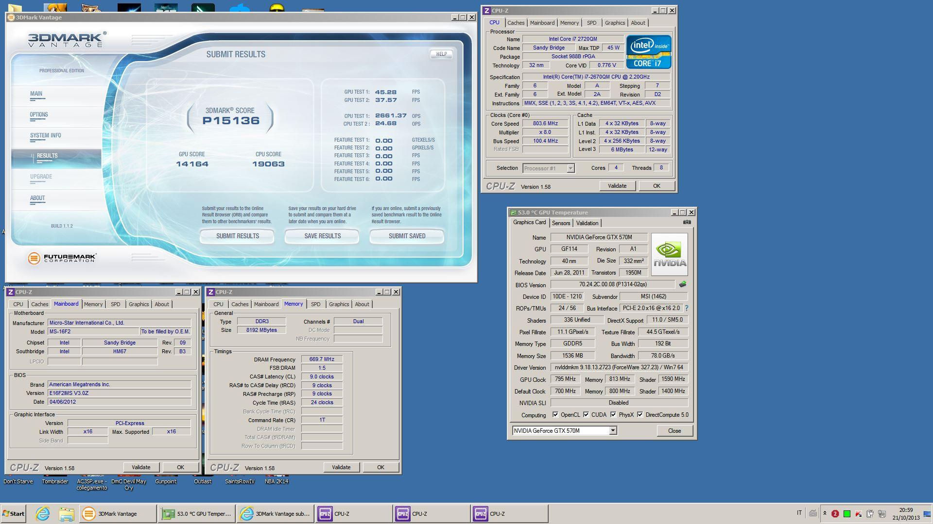Toggle the CUDA checkbox

[586, 415]
